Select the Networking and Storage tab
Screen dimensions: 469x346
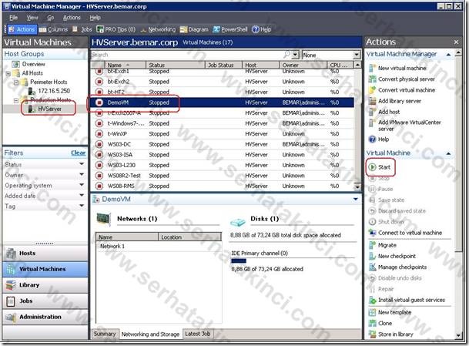(150, 334)
